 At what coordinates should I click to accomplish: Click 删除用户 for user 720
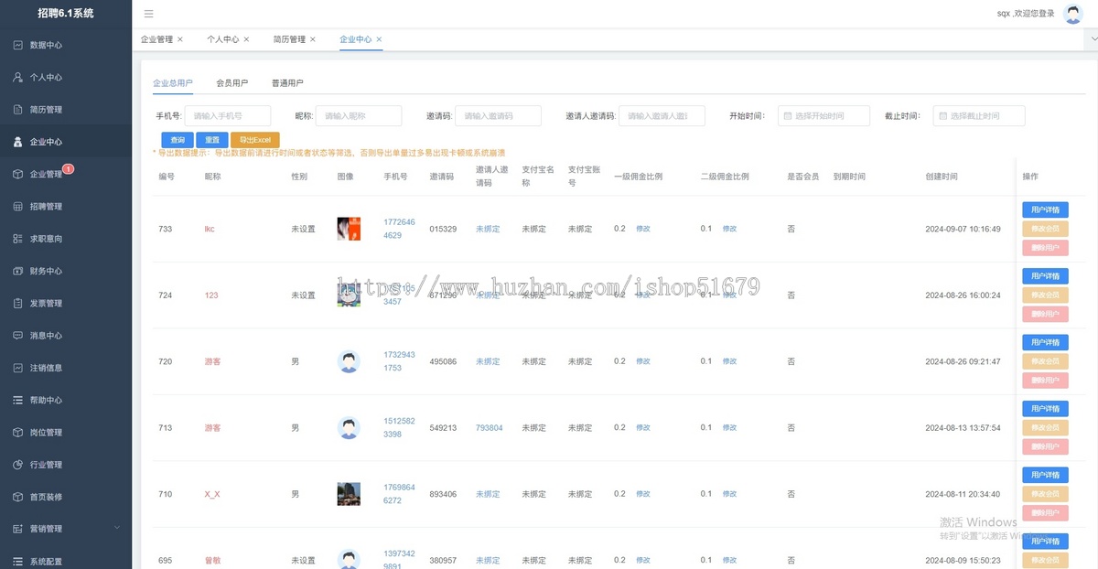(1045, 381)
